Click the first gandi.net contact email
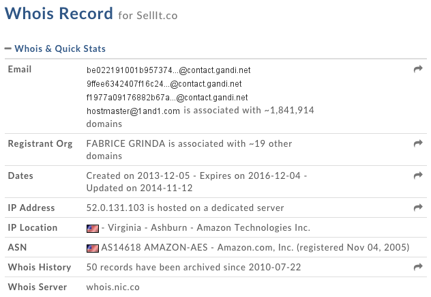Viewport: 431px width, 297px height. tap(168, 70)
